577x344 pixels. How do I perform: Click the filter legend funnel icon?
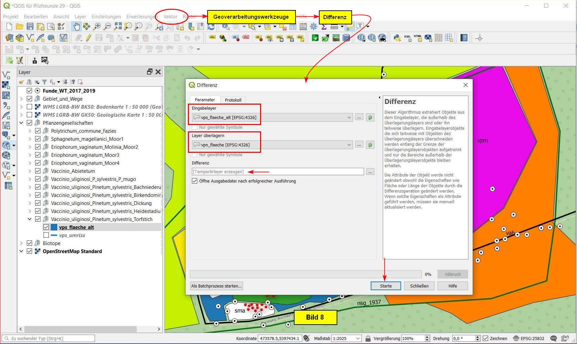coord(44,82)
